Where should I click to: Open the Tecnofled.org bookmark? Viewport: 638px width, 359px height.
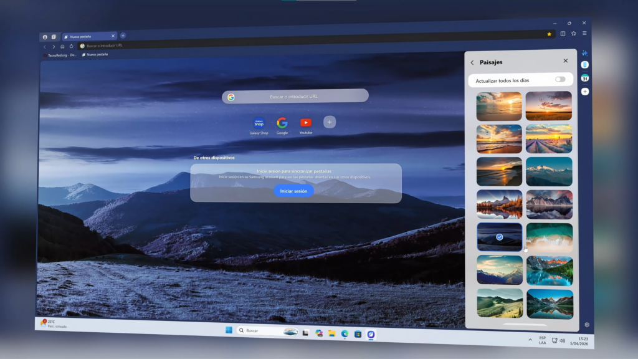click(60, 55)
